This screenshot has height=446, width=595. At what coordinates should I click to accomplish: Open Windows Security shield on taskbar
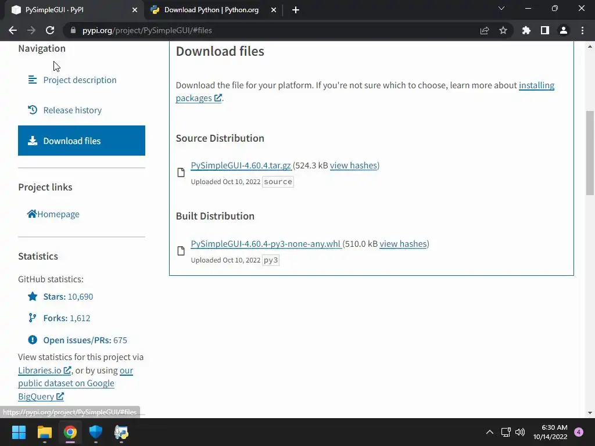click(96, 432)
